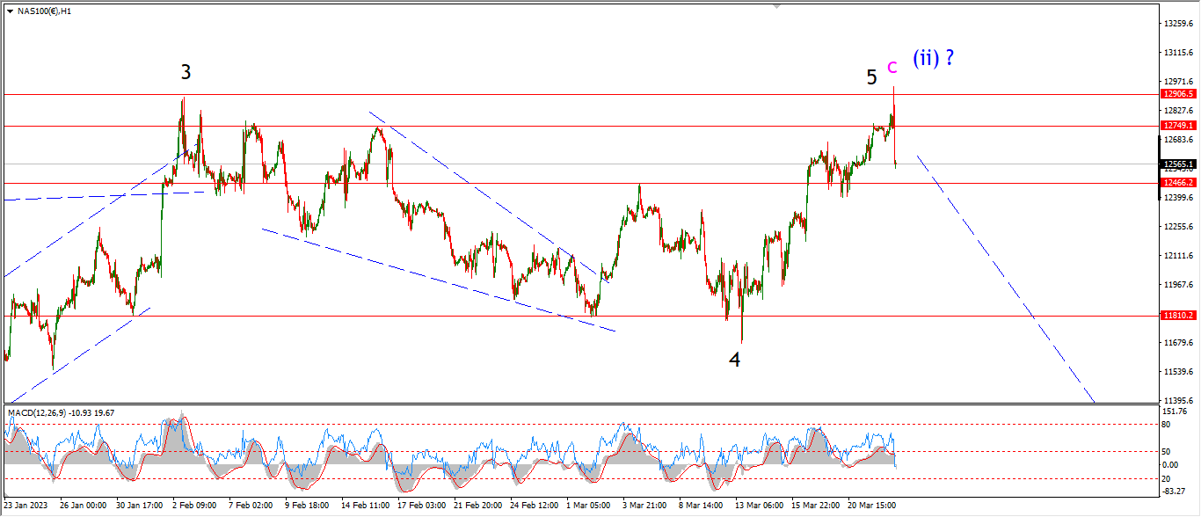The image size is (1201, 517).
Task: Click the wave label 3 on chart
Action: [186, 73]
